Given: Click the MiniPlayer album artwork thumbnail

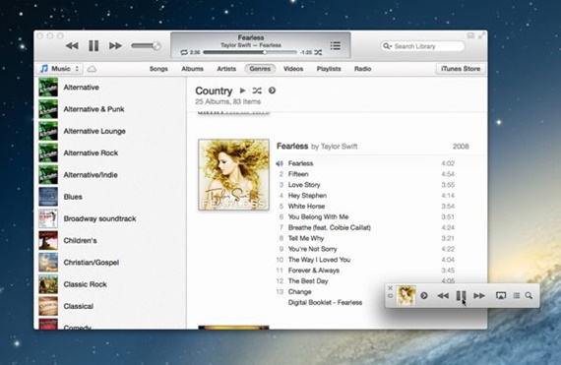Looking at the screenshot, I should pyautogui.click(x=405, y=296).
